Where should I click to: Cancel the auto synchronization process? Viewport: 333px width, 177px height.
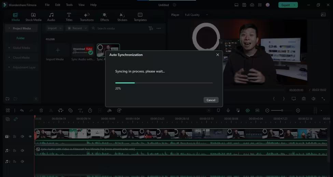211,100
